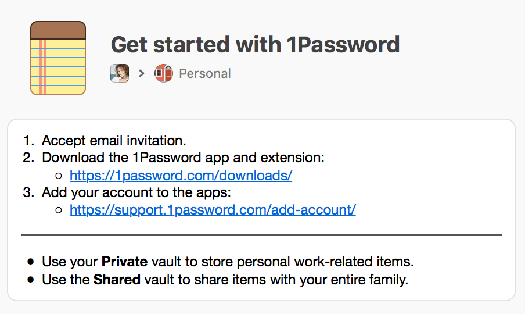Open the support.1password.com/add-account link
The image size is (525, 314).
point(213,210)
